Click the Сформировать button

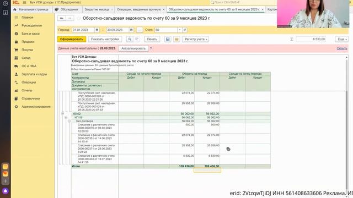click(x=72, y=39)
